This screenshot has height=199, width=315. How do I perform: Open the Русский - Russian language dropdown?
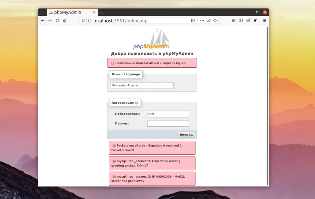(x=142, y=85)
